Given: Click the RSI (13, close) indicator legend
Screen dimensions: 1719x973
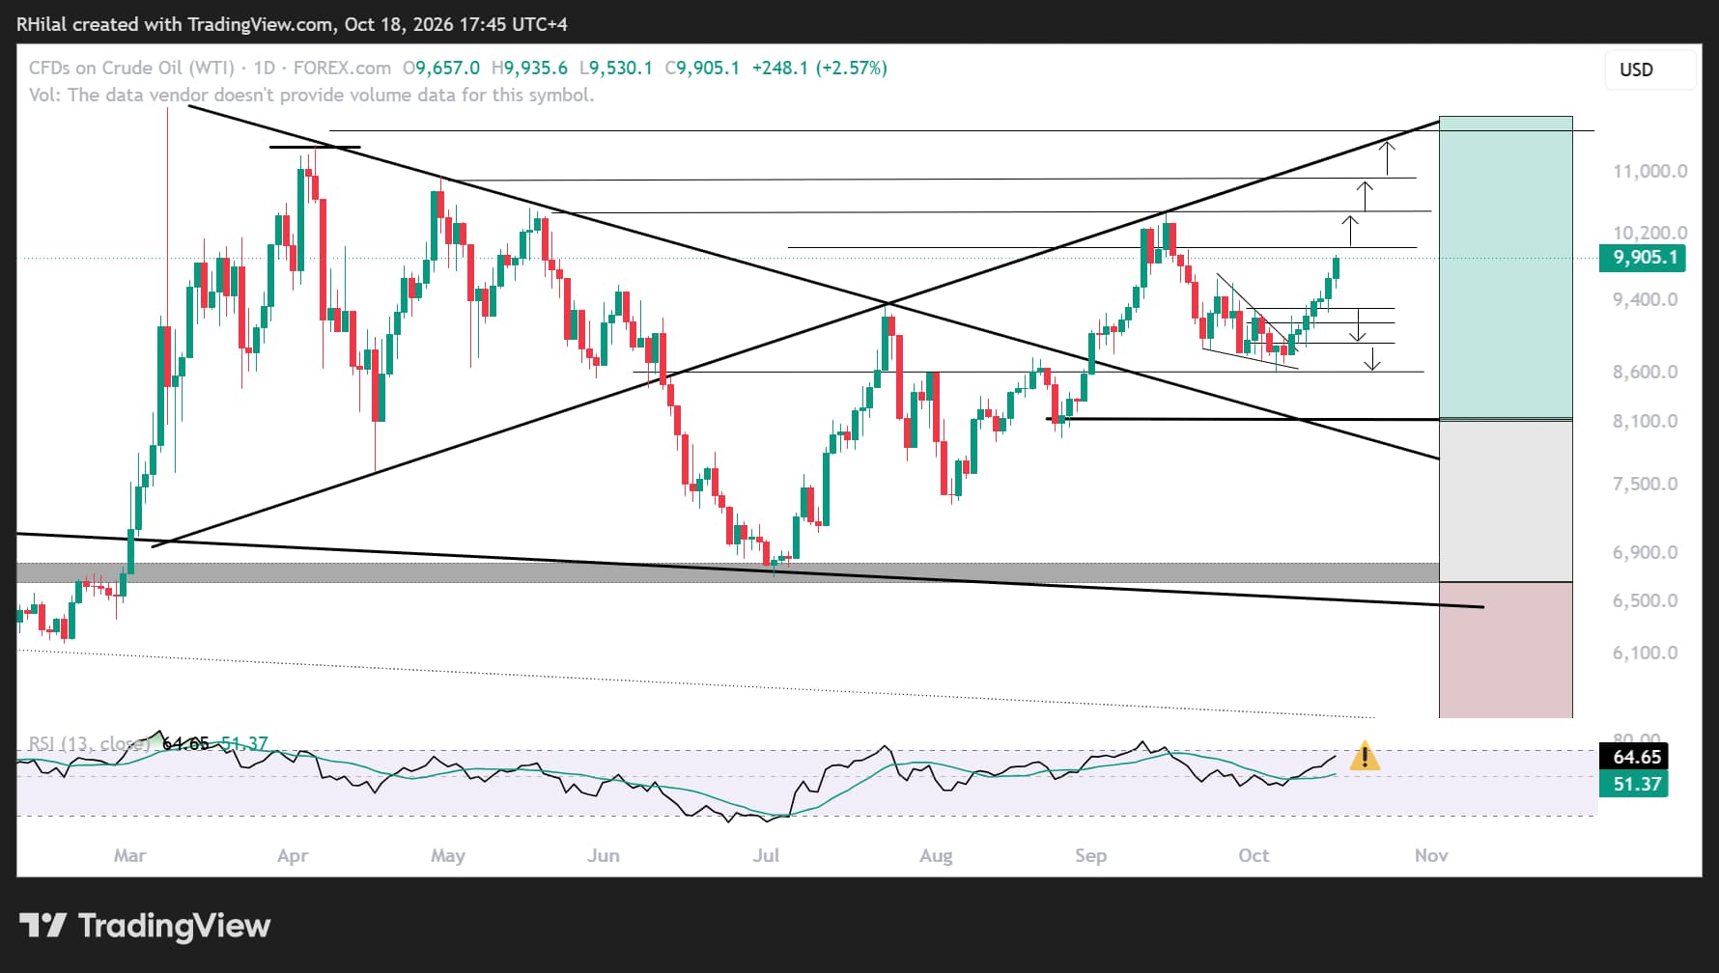Looking at the screenshot, I should click(x=90, y=743).
